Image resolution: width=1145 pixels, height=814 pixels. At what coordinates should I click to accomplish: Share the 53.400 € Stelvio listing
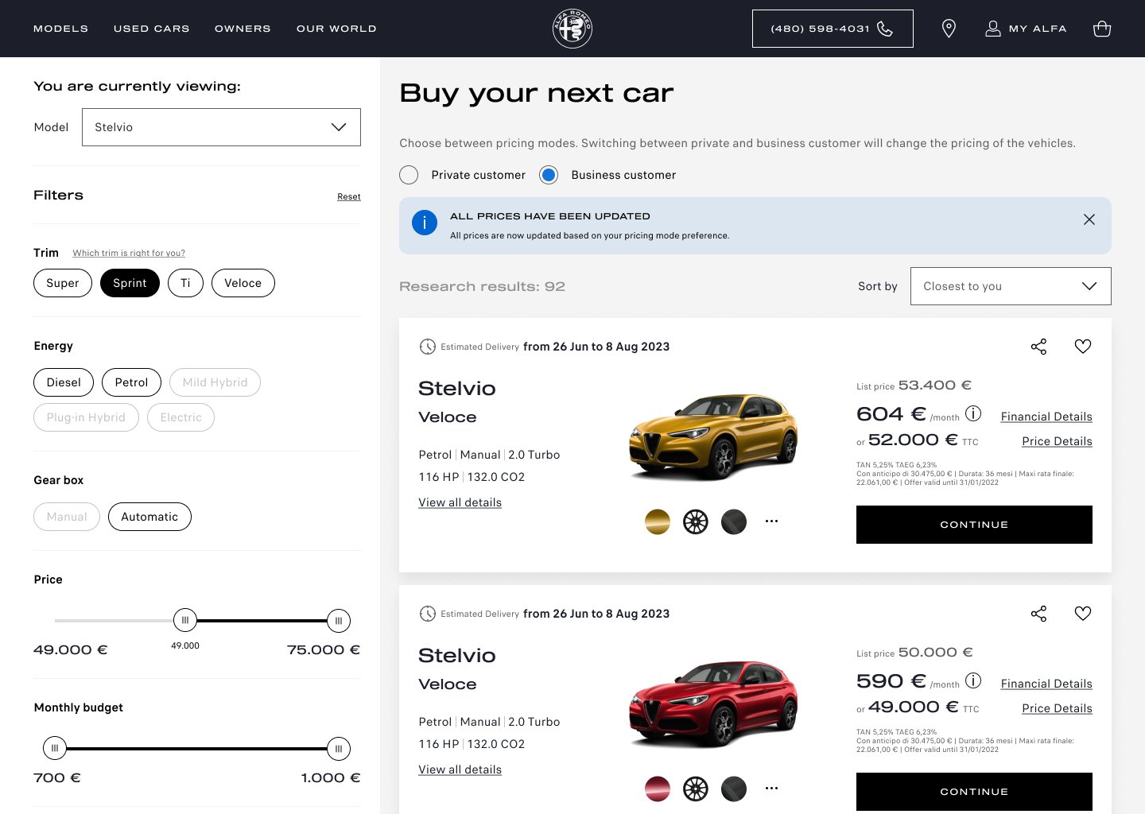1038,347
